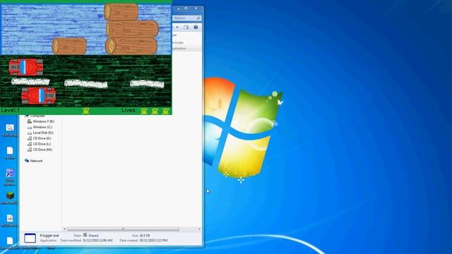Click the scrollbar right arrow in Explorer
Image resolution: width=452 pixels, height=254 pixels.
tap(199, 229)
